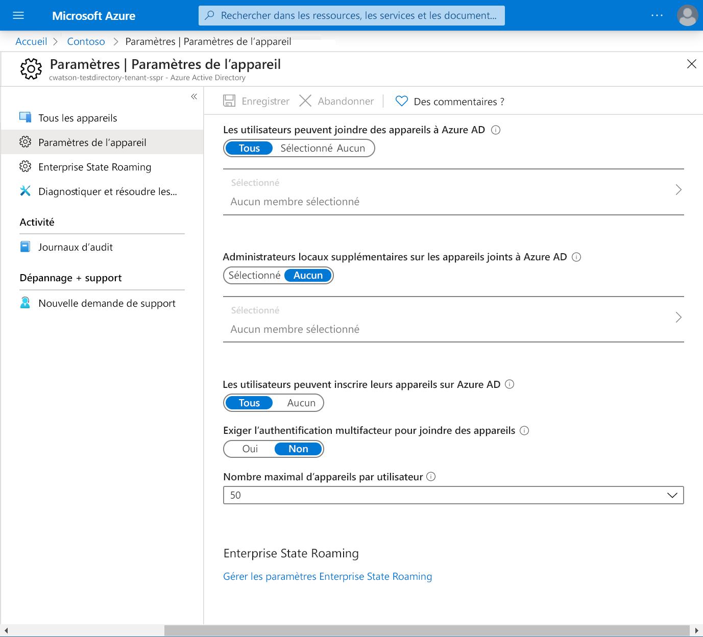Click the Microsoft Azure logo text
The width and height of the screenshot is (703, 637).
pyautogui.click(x=93, y=16)
